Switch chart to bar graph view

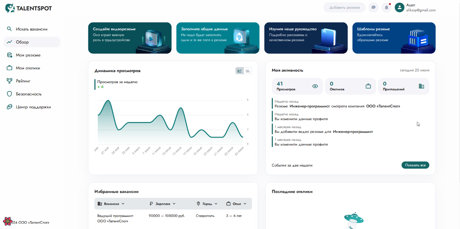248,71
